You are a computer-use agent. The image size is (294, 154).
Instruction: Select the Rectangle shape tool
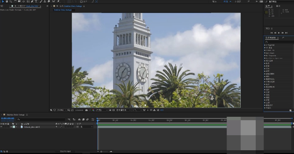coord(28,1)
